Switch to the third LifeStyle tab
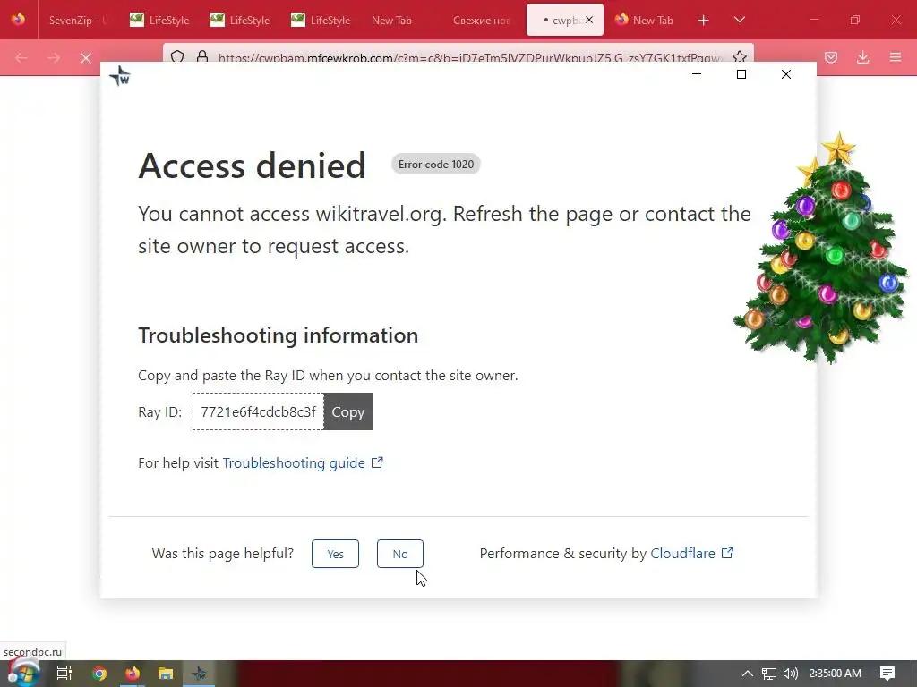 click(x=321, y=20)
